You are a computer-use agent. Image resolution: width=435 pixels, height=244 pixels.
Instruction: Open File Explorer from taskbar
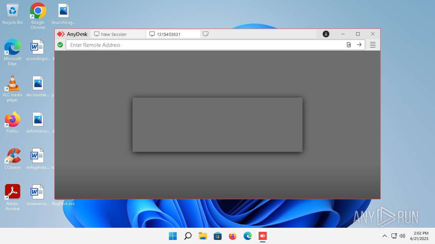coord(203,236)
